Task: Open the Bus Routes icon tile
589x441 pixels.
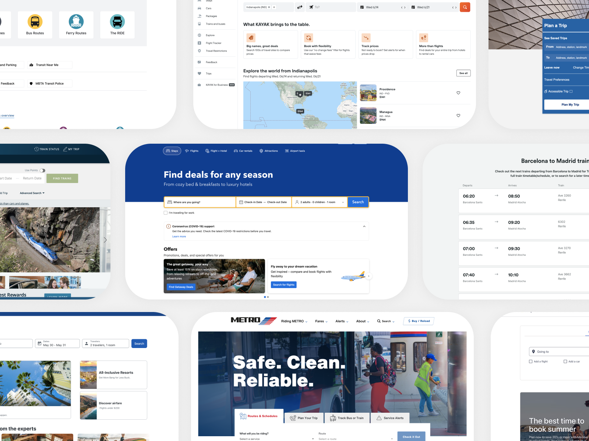Action: point(35,25)
